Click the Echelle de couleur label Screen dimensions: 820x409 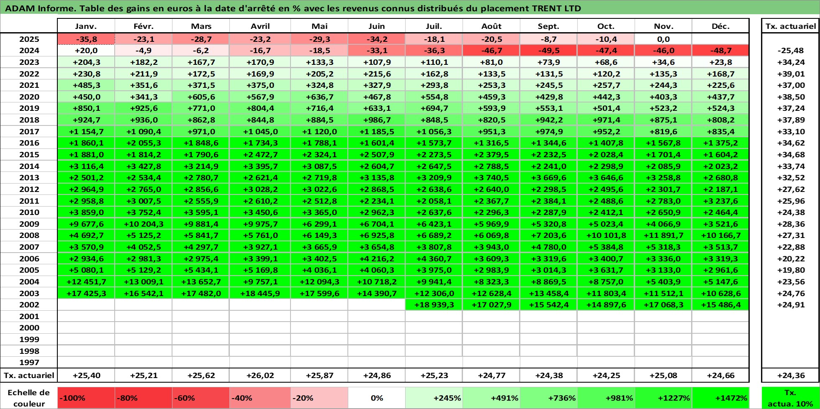29,398
